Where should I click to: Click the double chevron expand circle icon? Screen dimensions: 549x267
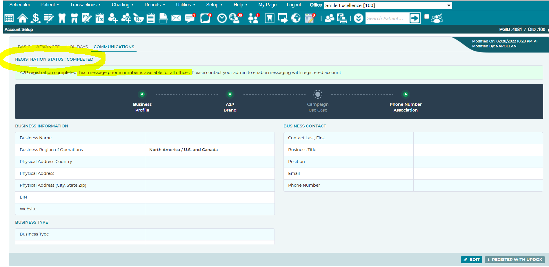(x=358, y=18)
